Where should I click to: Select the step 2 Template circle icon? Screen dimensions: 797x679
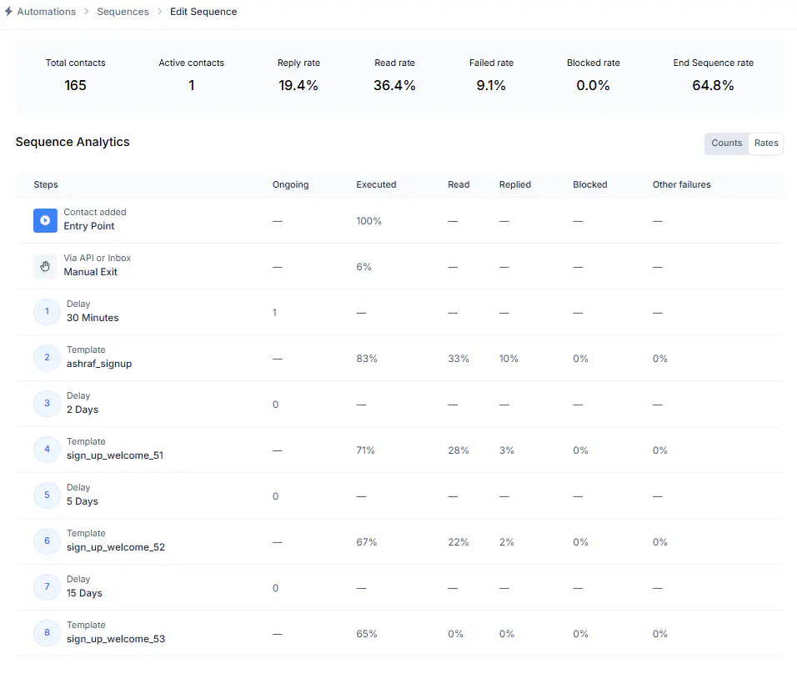[46, 357]
